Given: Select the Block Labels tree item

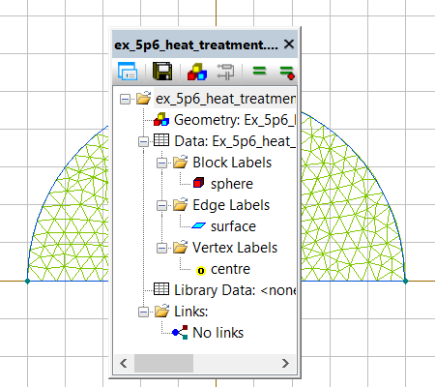Looking at the screenshot, I should [232, 163].
